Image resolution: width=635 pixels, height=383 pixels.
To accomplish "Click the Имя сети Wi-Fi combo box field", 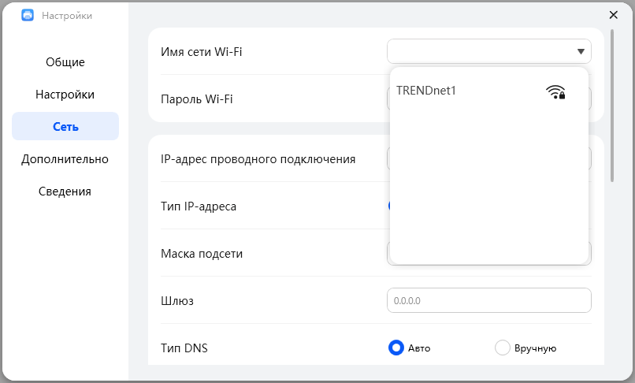I will click(479, 52).
